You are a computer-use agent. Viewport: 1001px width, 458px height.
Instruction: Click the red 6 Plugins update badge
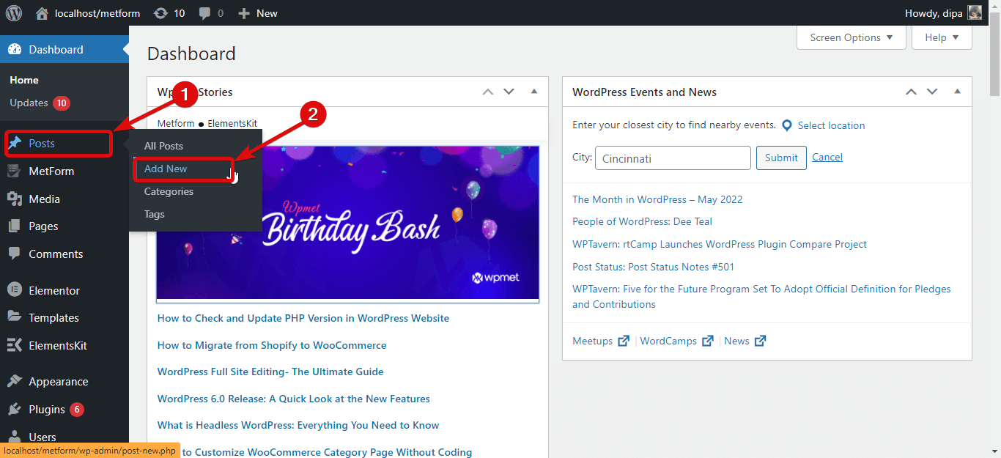click(77, 410)
